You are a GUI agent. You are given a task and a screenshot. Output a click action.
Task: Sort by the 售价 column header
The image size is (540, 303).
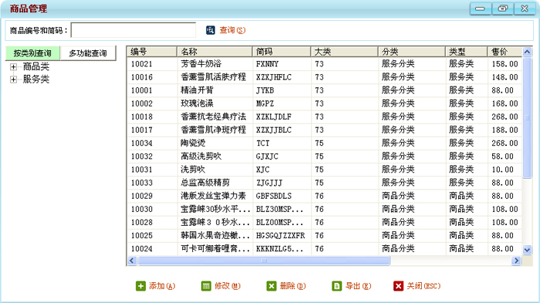click(x=505, y=52)
